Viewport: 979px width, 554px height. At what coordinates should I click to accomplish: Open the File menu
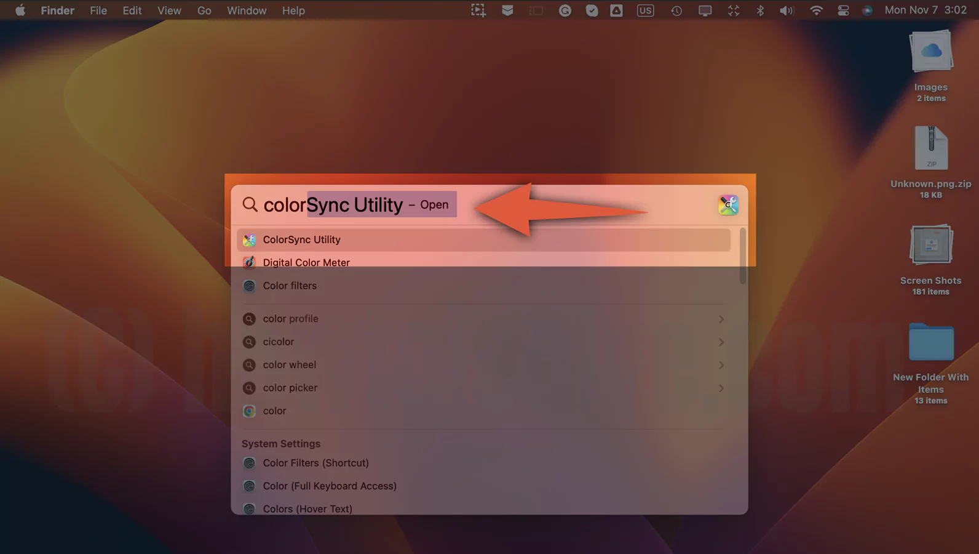98,10
